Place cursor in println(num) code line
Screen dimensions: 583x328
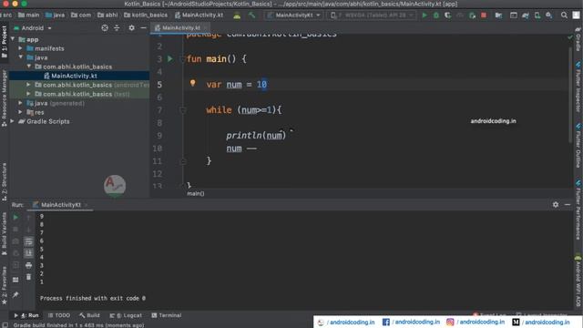coord(256,136)
